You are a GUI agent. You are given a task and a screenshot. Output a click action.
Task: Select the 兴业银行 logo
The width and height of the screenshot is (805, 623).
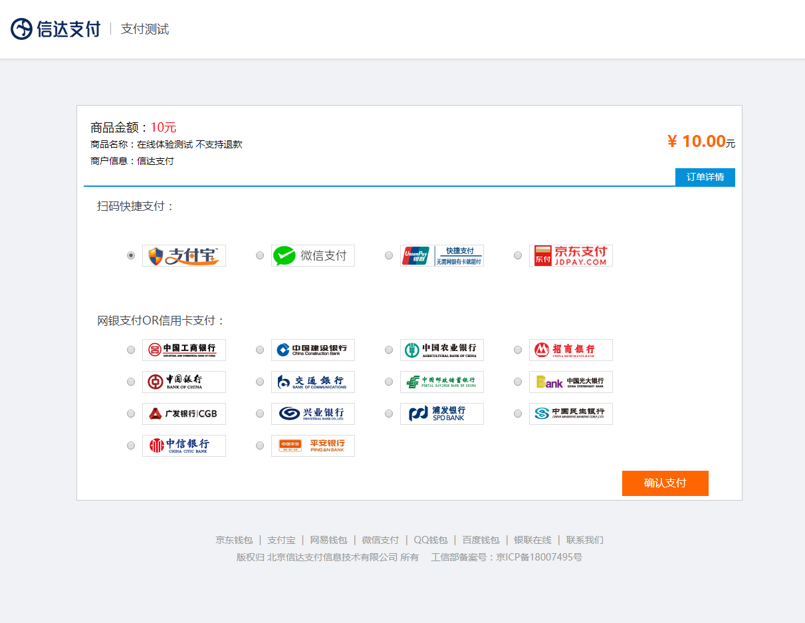click(x=313, y=414)
